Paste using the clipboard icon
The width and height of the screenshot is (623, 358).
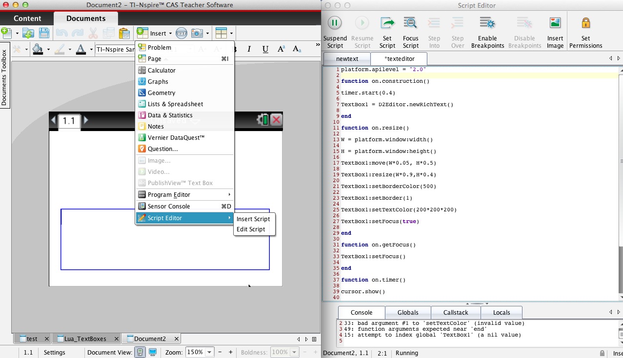point(124,33)
